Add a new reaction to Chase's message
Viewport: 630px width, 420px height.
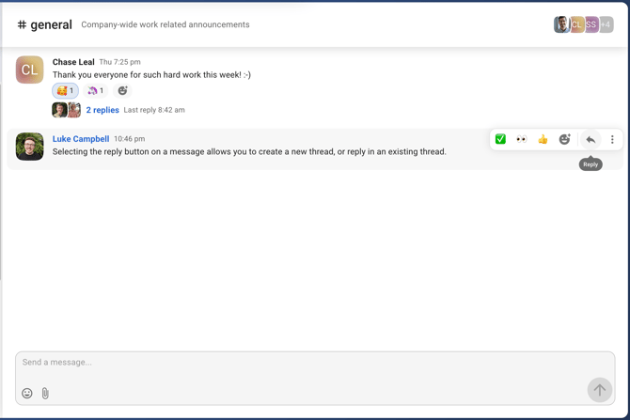coord(123,91)
